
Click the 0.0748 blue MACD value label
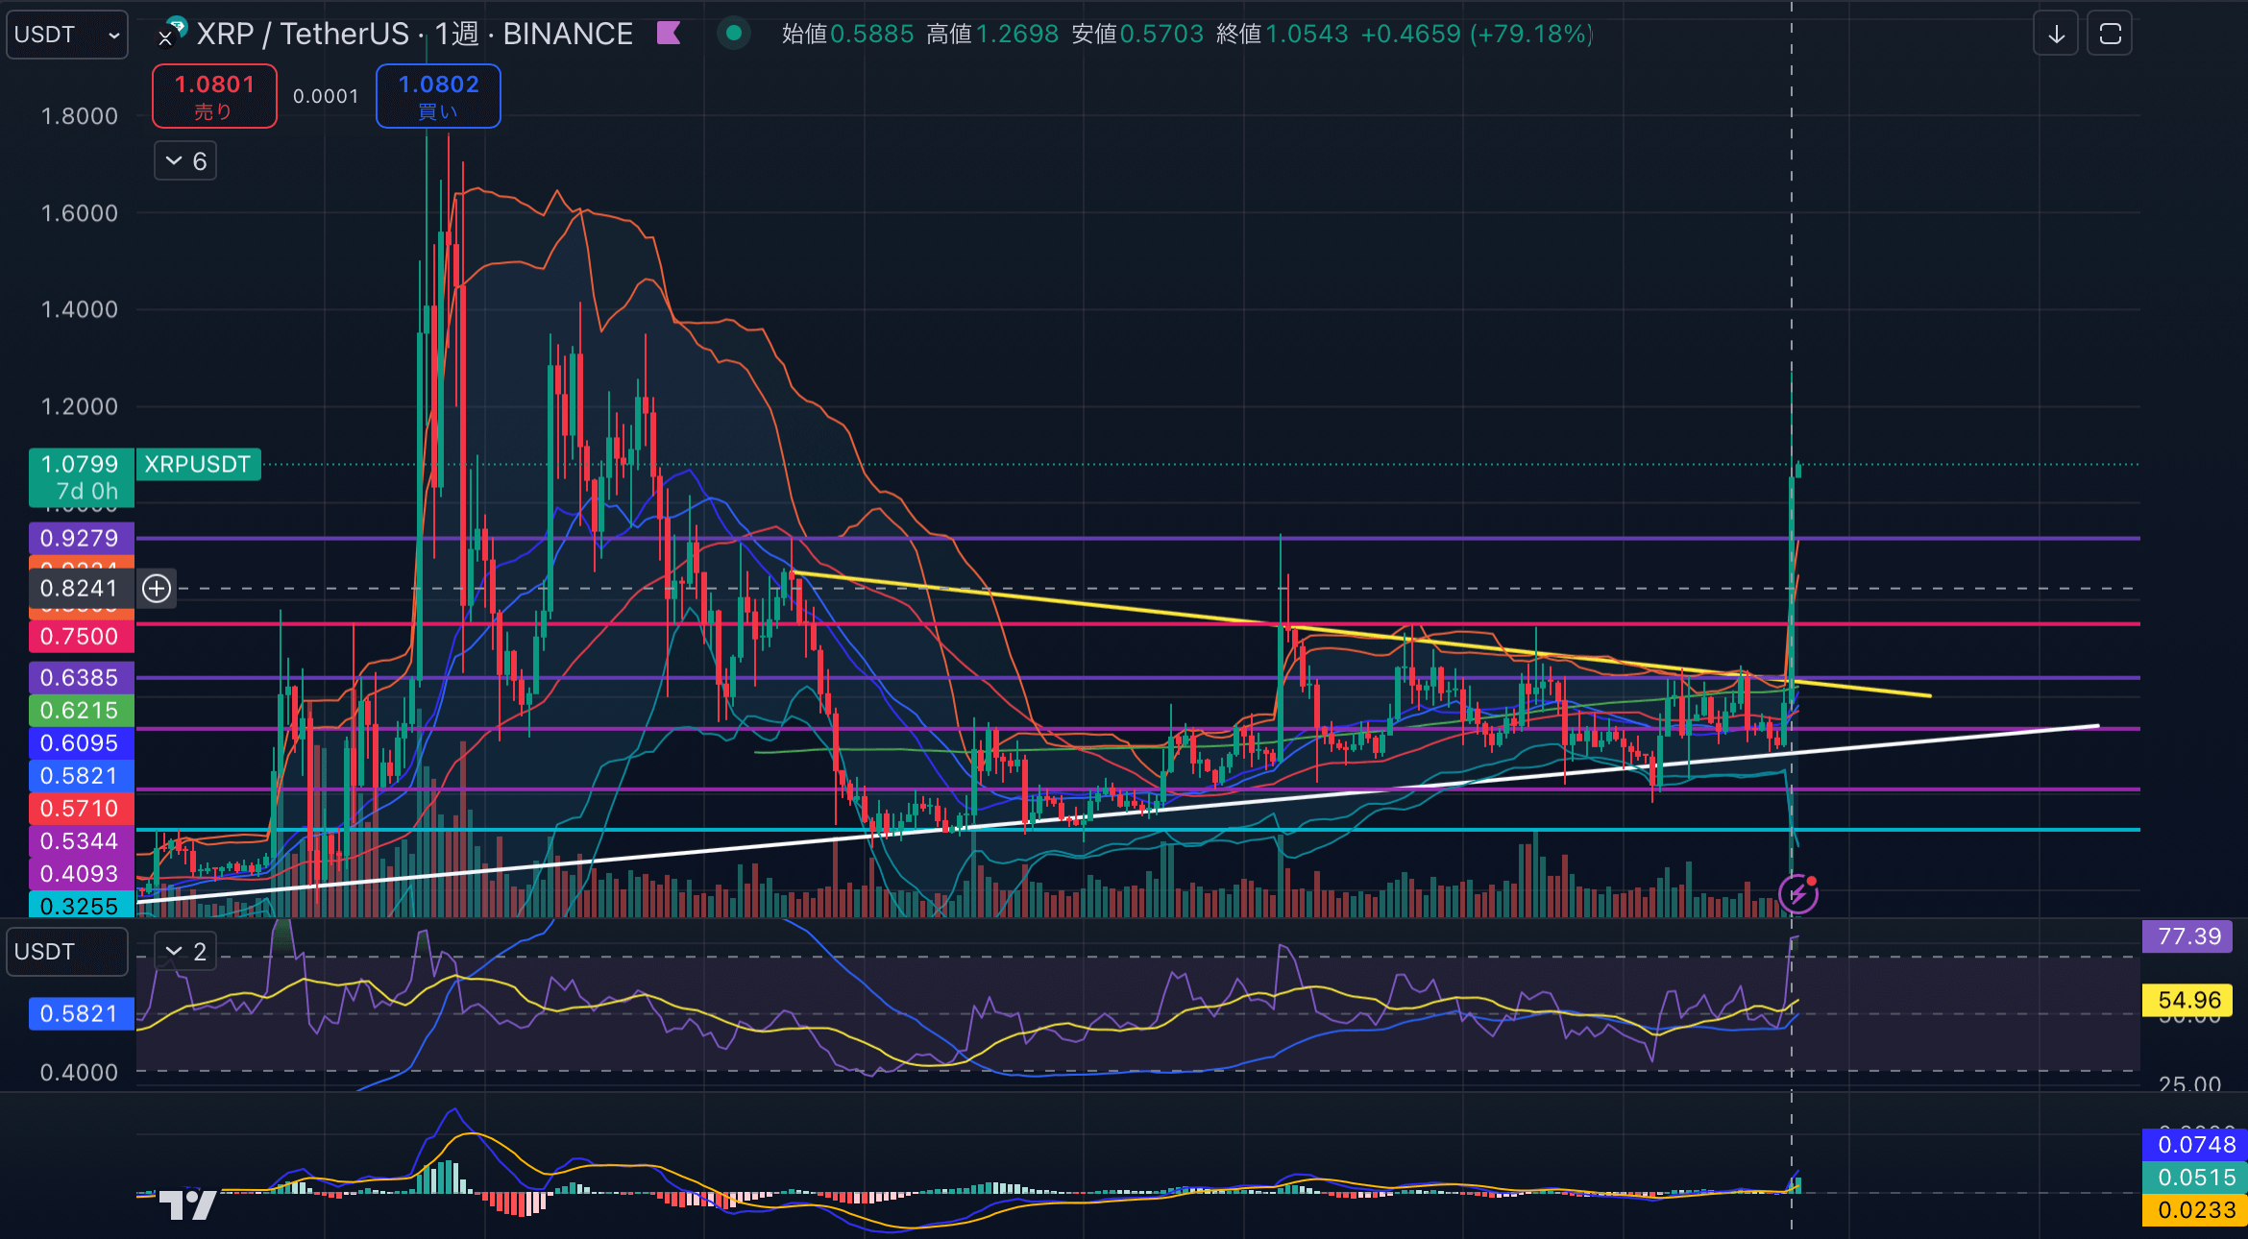tap(2194, 1144)
